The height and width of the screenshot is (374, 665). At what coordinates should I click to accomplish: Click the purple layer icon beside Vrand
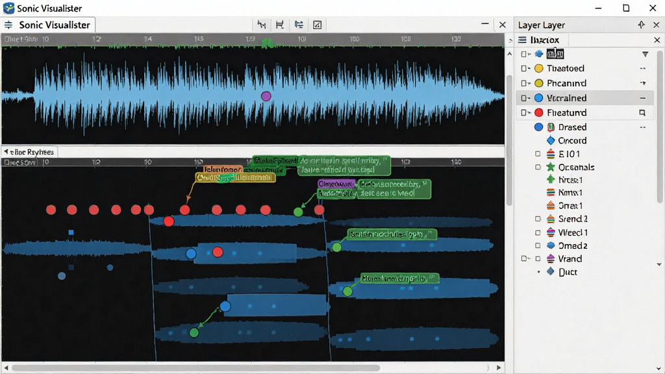[x=551, y=258]
